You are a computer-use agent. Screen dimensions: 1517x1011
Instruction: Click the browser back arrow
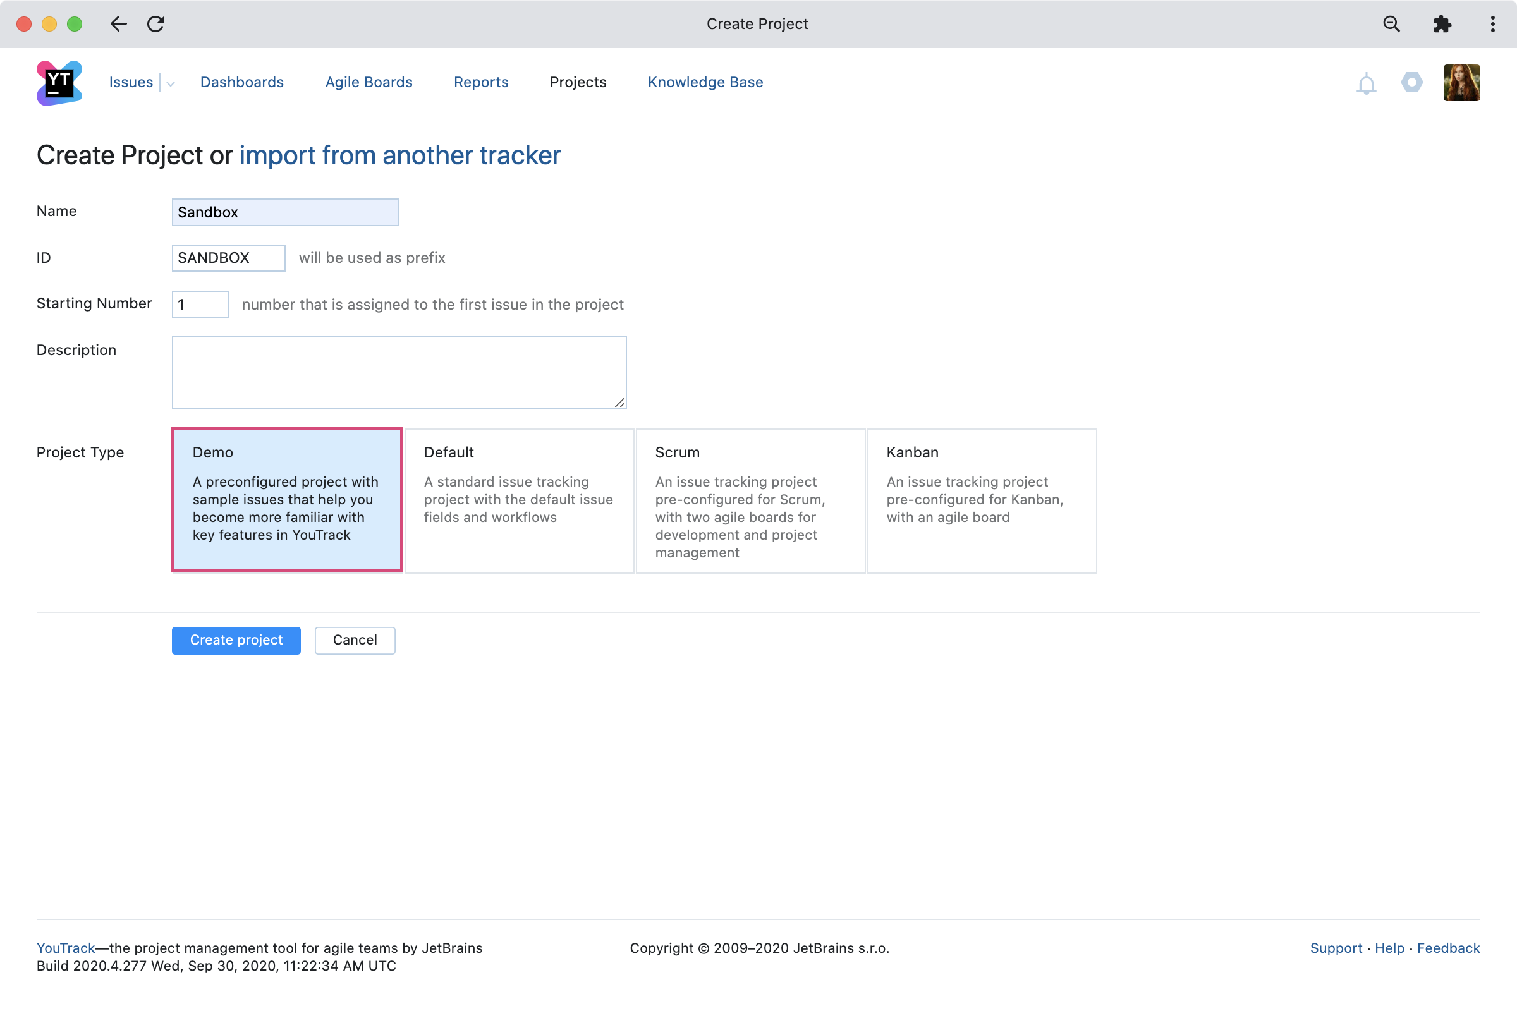tap(118, 24)
